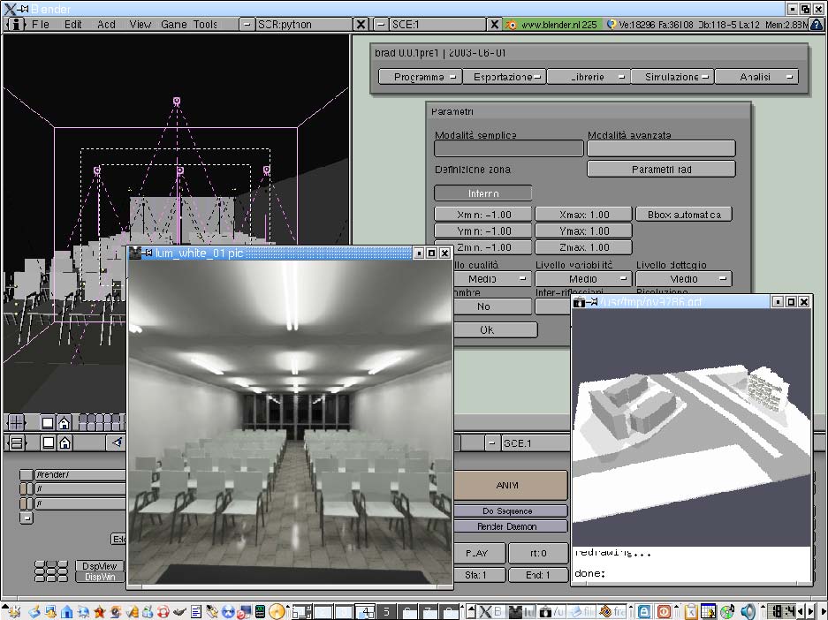Toggle the Interno zone button
828x620 pixels.
pos(482,193)
